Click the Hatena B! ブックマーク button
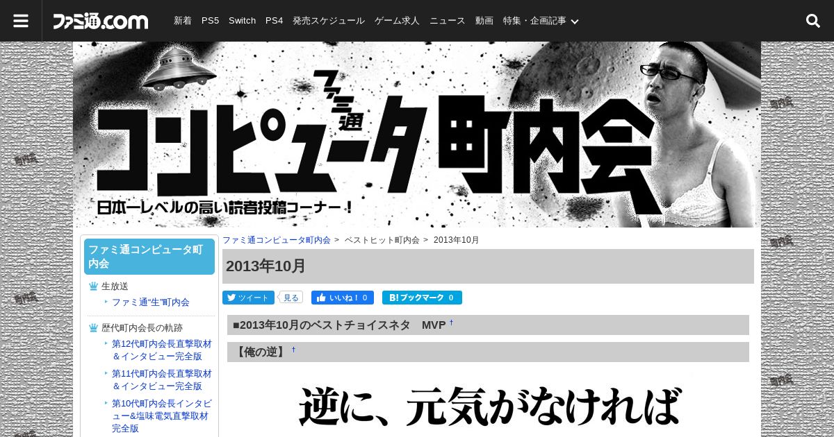Screen dimensions: 834x437 point(422,298)
